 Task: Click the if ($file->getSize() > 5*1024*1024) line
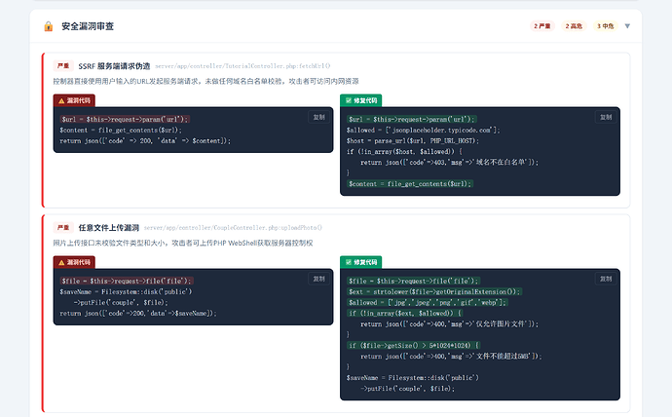(414, 346)
